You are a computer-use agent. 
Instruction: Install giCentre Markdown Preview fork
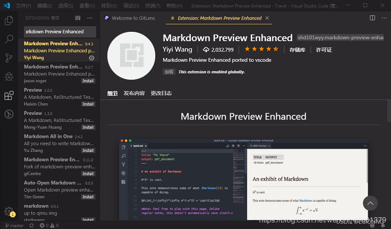coord(88,174)
